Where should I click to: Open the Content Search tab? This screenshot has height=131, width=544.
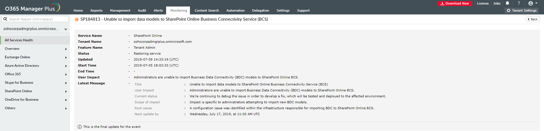pos(207,10)
